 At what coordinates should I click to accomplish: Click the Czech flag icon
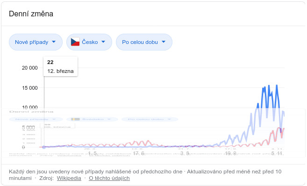(x=75, y=42)
